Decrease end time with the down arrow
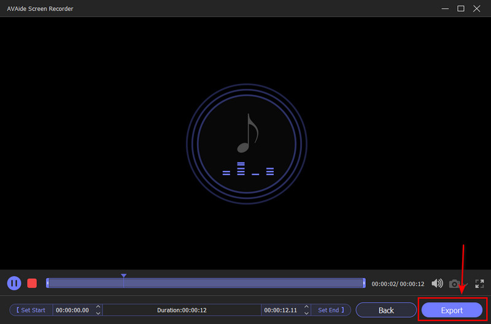This screenshot has width=491, height=324. 306,313
